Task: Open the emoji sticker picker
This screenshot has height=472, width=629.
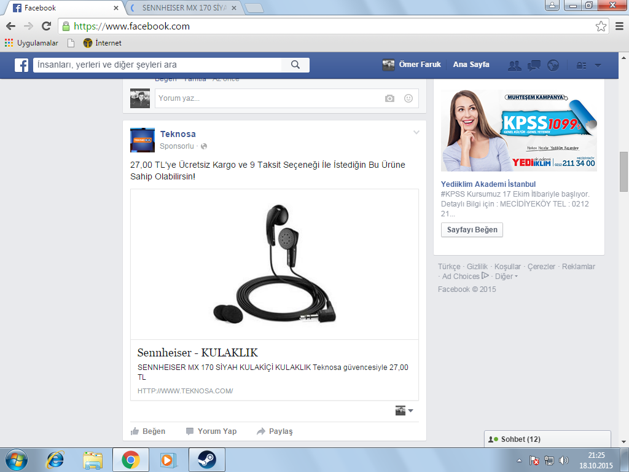Action: coord(408,98)
